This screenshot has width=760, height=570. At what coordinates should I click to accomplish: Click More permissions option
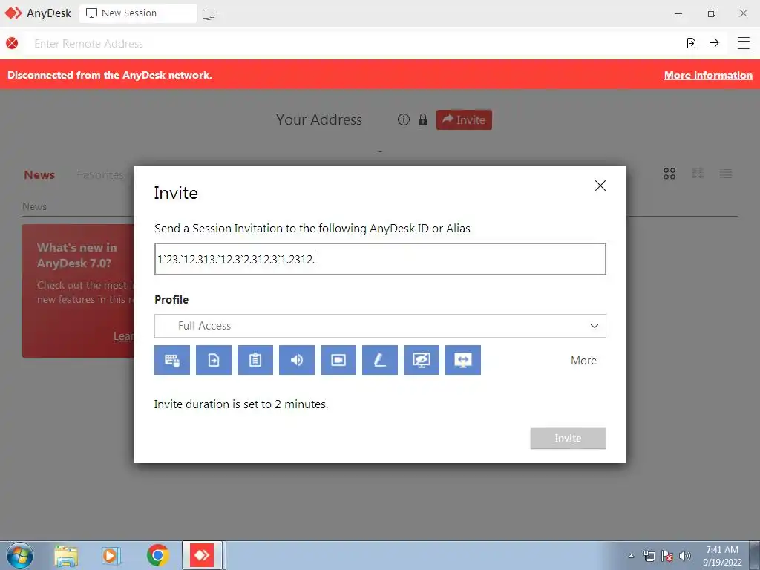pos(583,361)
